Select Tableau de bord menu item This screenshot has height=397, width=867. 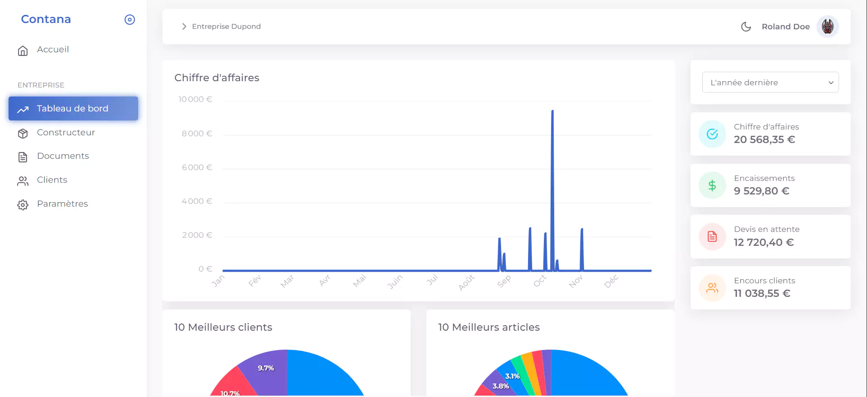(73, 108)
